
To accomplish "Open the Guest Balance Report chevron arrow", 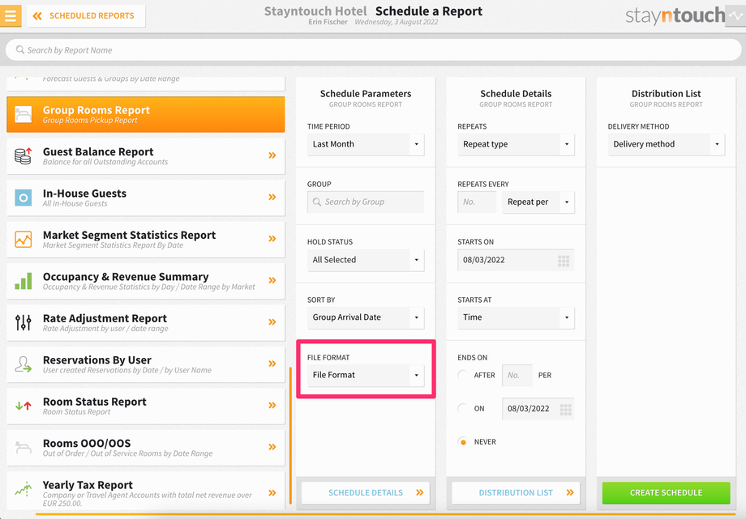I will pos(272,155).
